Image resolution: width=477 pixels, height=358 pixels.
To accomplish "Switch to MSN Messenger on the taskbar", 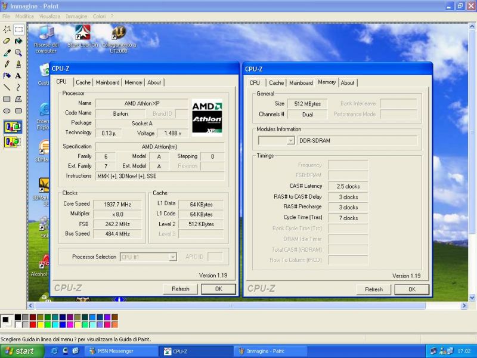I will [122, 351].
